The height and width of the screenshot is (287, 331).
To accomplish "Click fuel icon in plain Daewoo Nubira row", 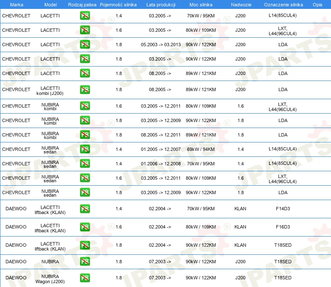I will tap(85, 261).
